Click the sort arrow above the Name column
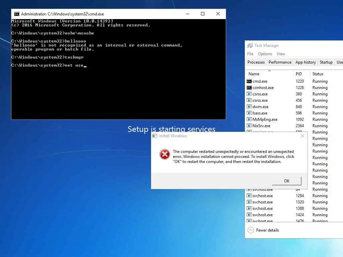Viewport: 343px width, 257px height. (270, 71)
